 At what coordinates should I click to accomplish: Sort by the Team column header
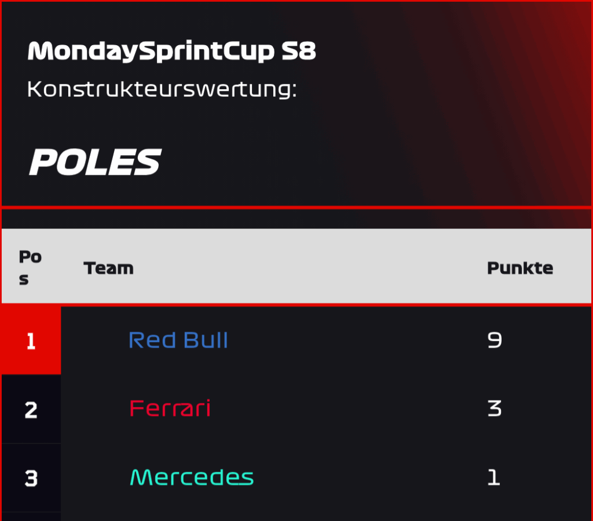pos(108,268)
